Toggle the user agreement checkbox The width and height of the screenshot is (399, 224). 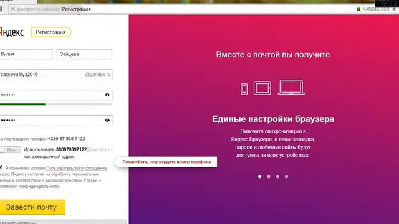point(1,167)
